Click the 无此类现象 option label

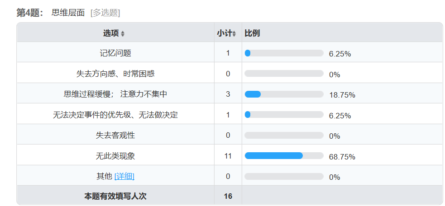[115, 156]
